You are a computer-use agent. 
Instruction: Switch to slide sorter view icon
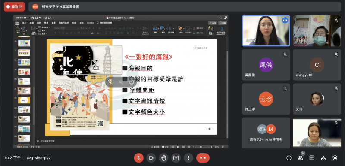pos(178,147)
